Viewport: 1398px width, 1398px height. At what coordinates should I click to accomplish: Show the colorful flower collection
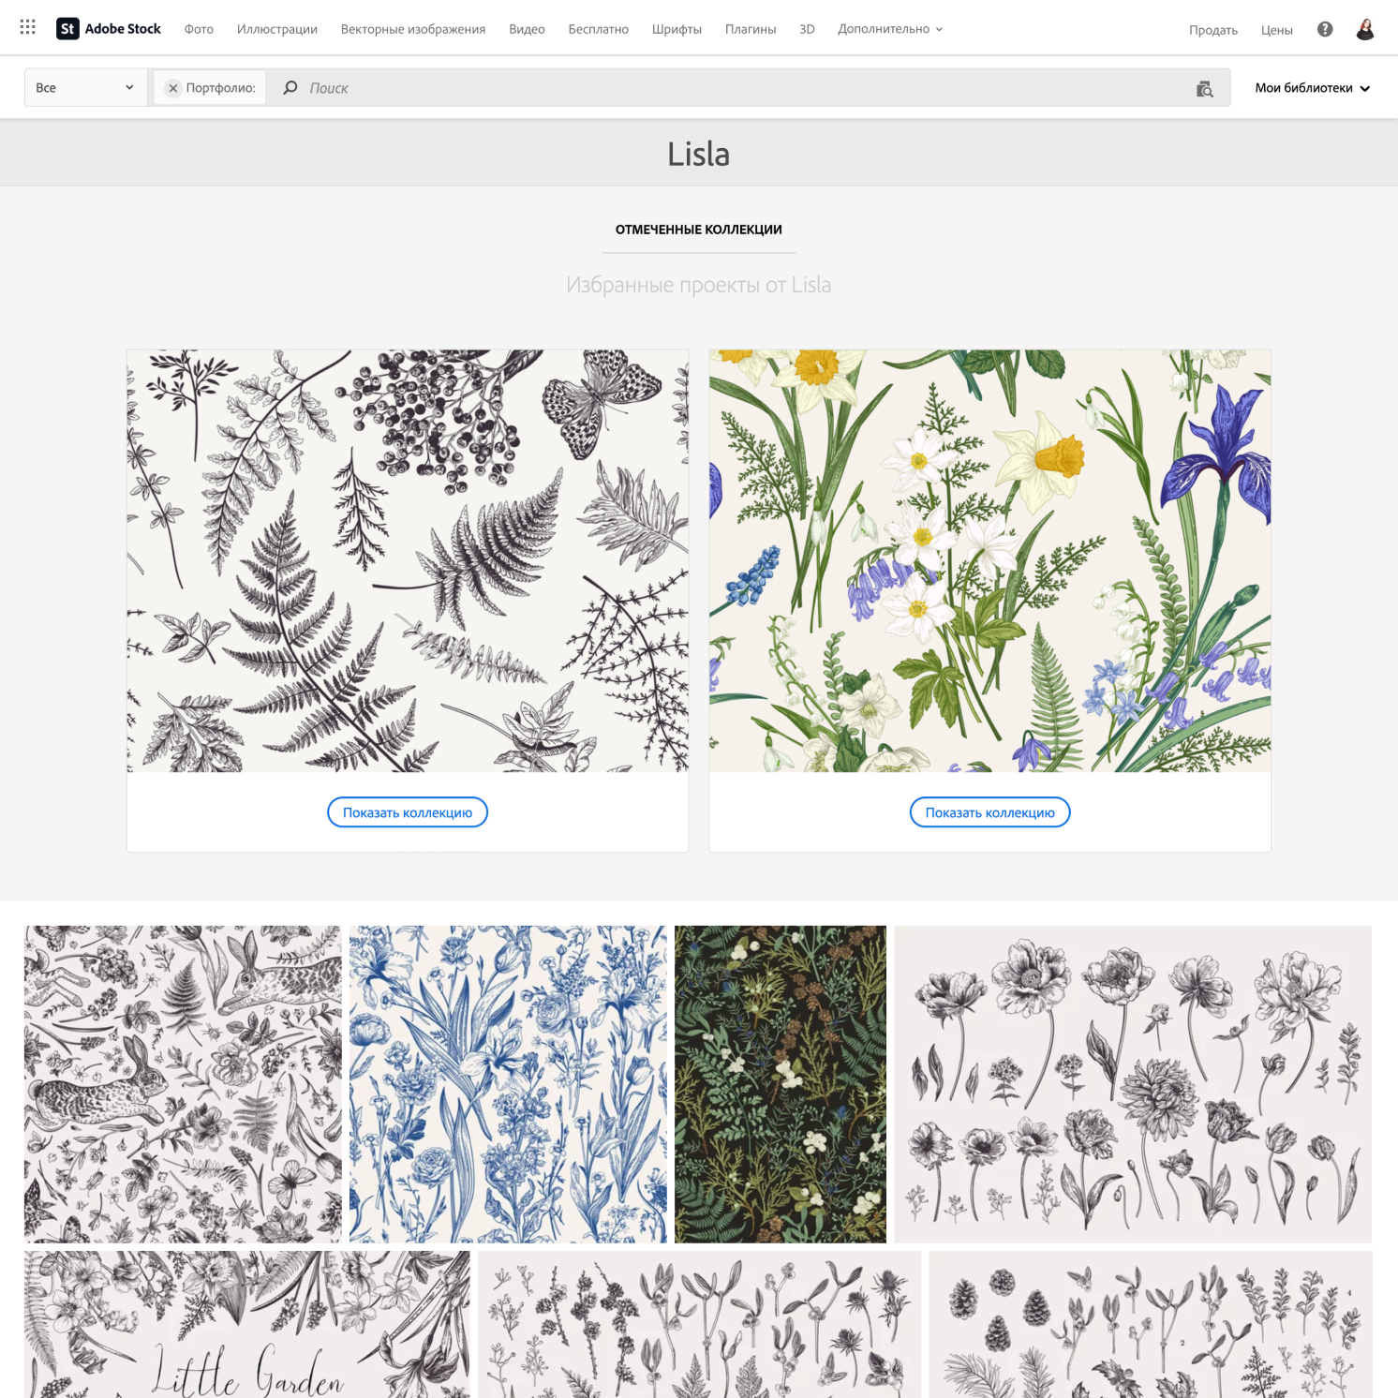(x=990, y=812)
